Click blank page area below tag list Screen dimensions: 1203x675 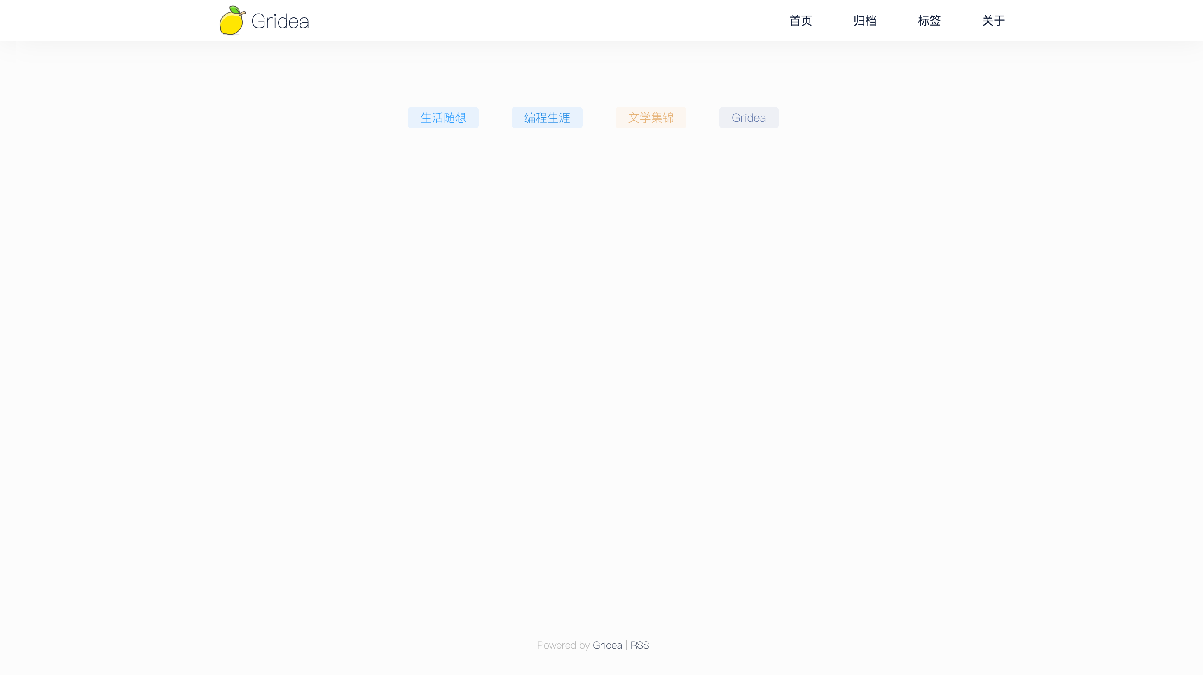tap(601, 326)
